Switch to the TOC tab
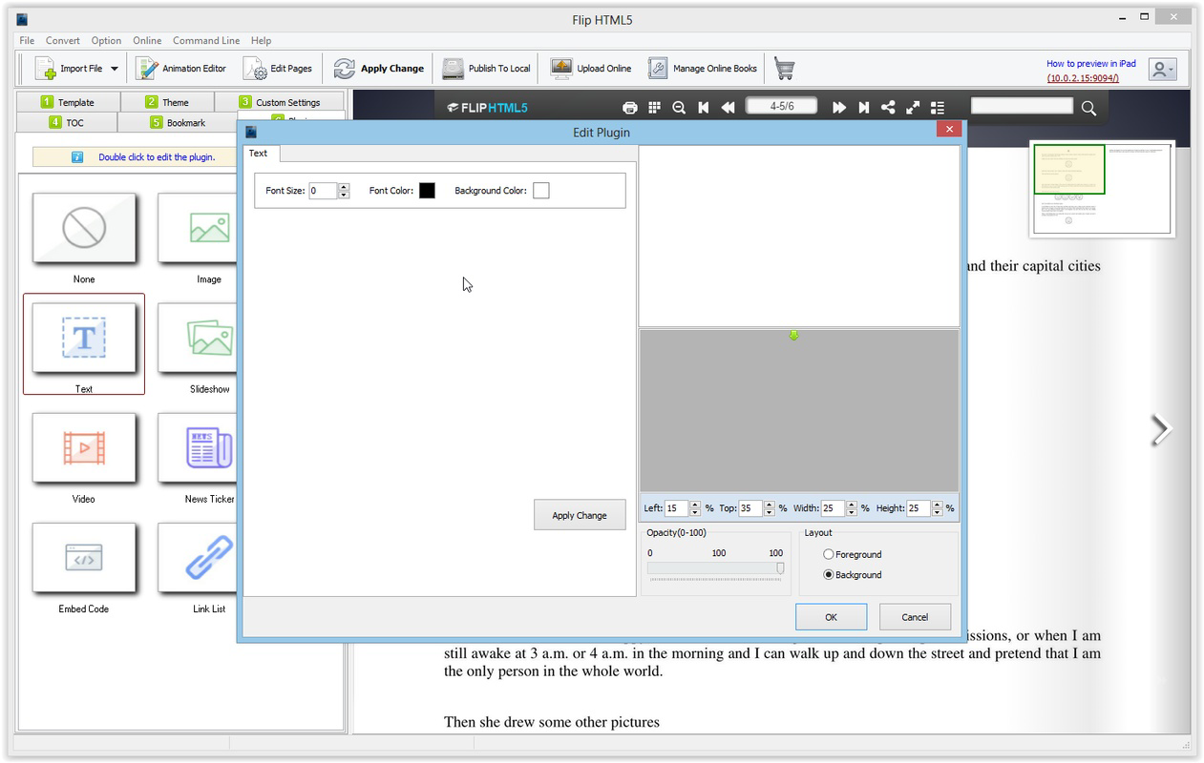 [x=67, y=122]
